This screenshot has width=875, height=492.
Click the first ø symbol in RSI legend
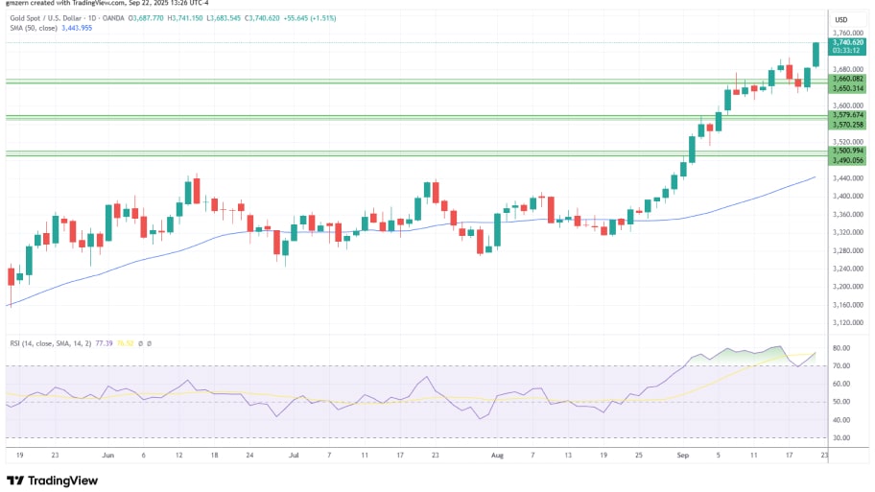click(x=139, y=342)
